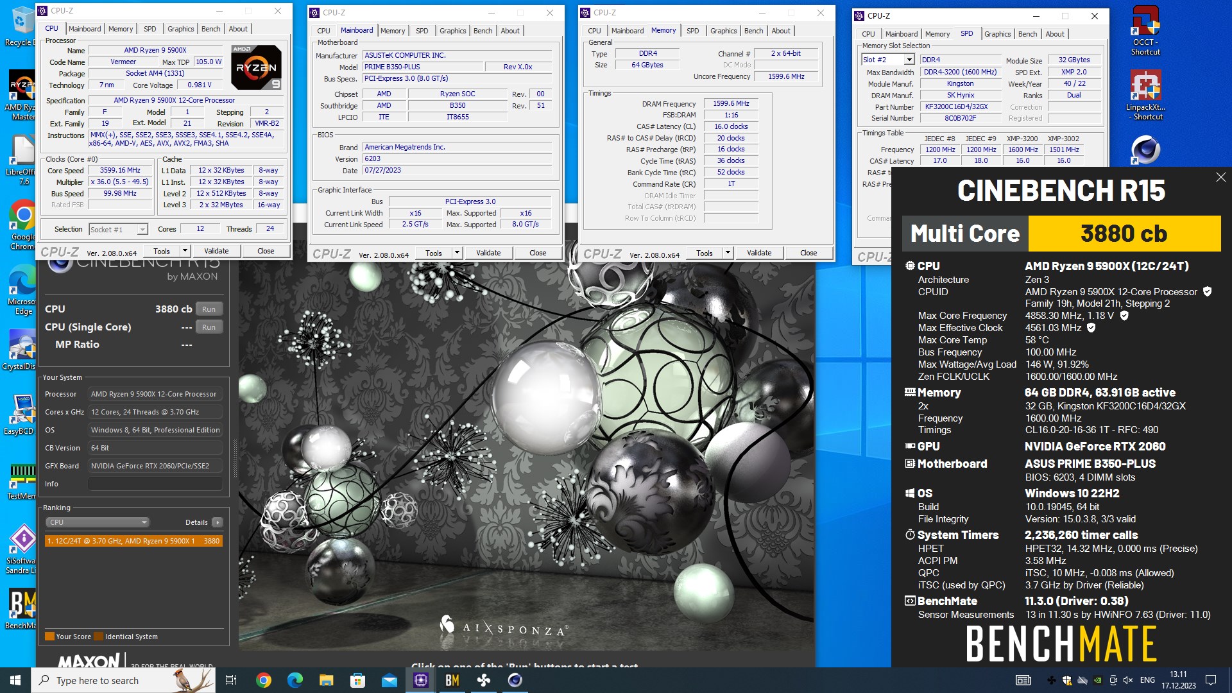
Task: Open Bench tab in leftmost CPU-Z window
Action: click(210, 29)
